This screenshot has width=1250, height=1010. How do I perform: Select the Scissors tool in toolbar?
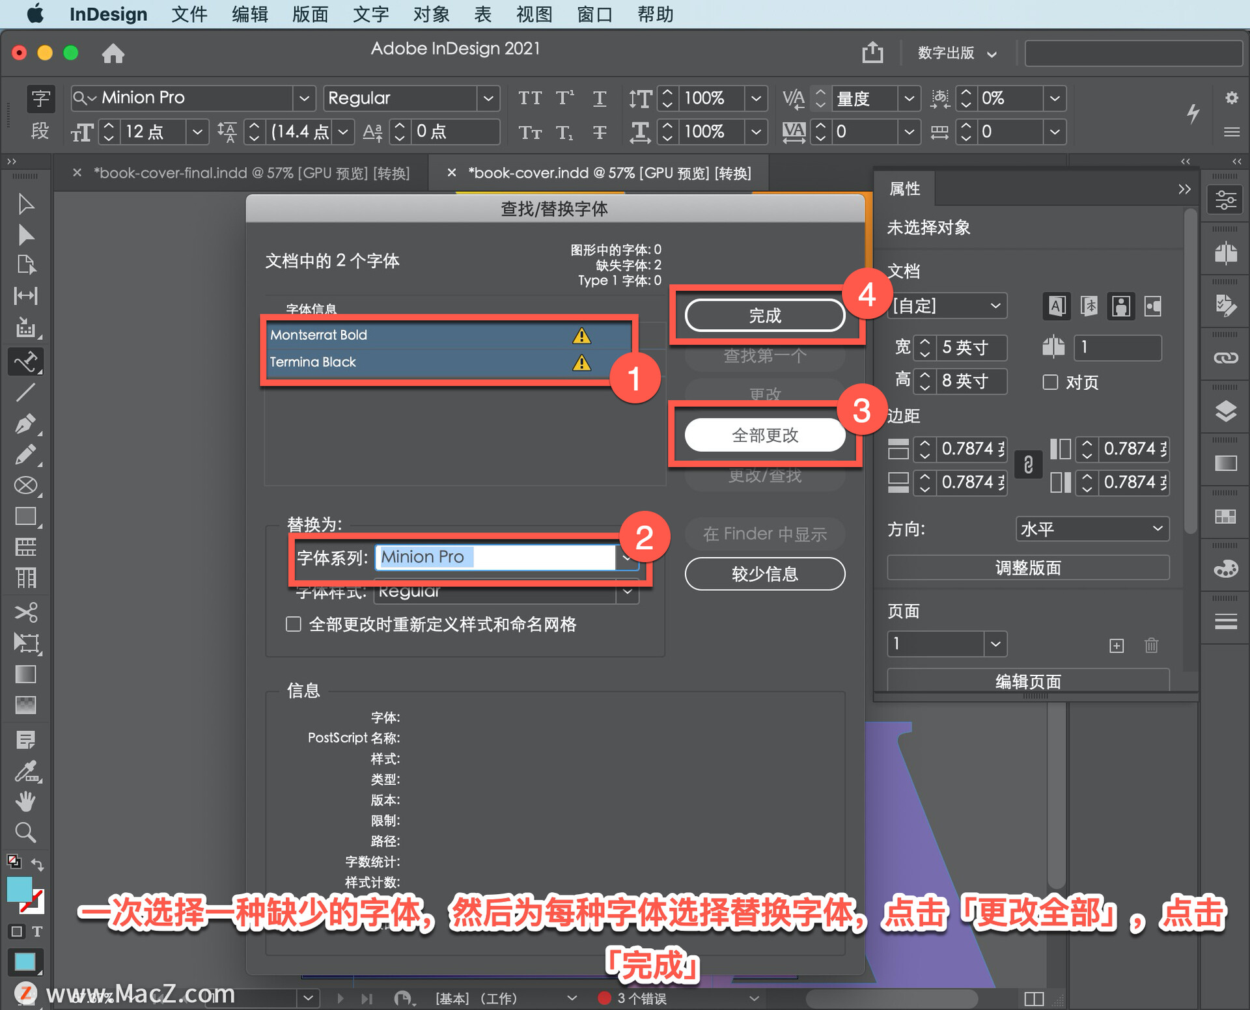tap(26, 612)
